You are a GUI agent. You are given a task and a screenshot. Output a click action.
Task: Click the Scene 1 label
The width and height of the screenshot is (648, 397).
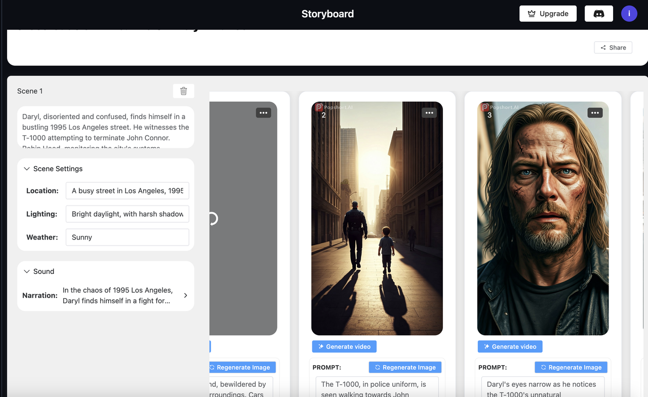click(30, 91)
